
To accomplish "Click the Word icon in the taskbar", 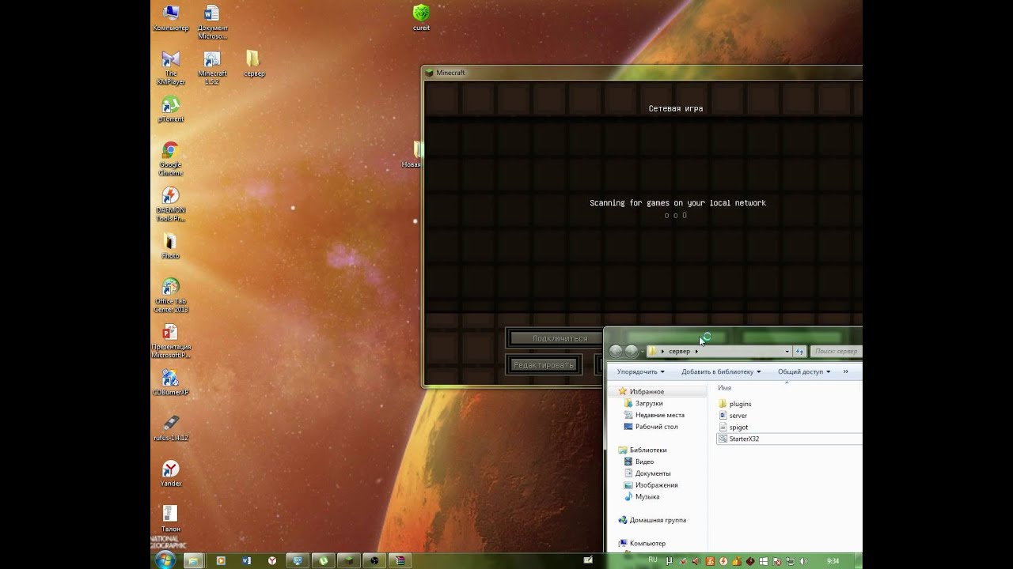I will coord(246,560).
